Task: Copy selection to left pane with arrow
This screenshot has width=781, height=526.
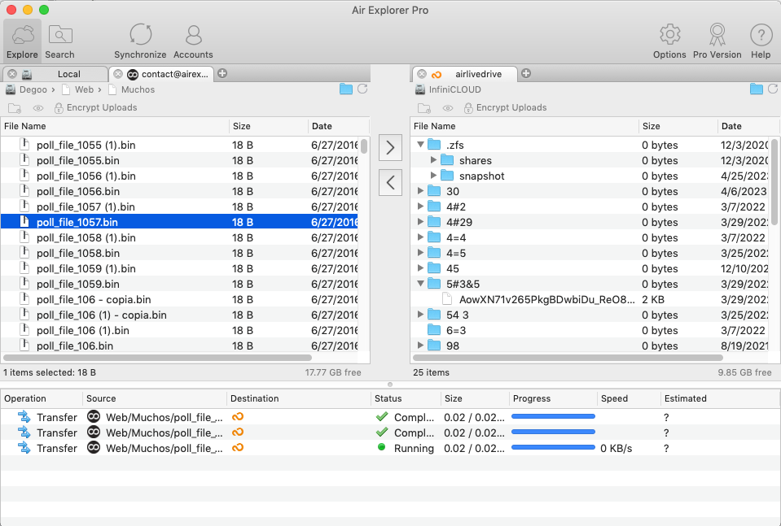Action: click(x=391, y=182)
